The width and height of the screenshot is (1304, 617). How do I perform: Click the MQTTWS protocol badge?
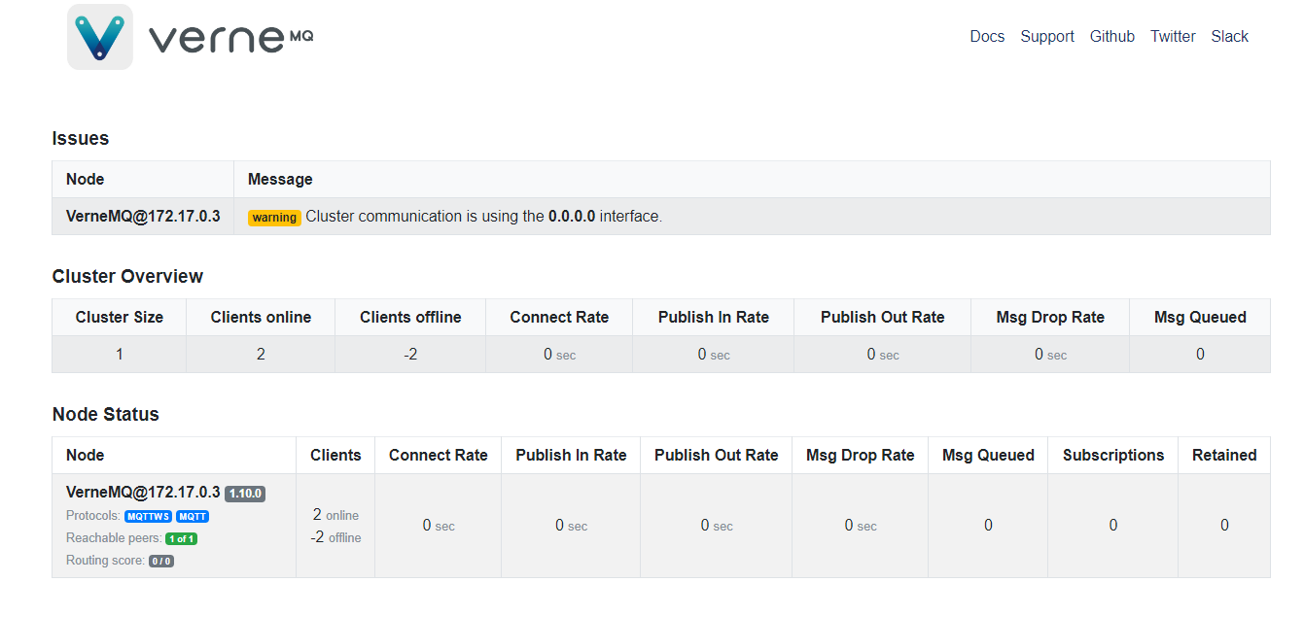[148, 516]
